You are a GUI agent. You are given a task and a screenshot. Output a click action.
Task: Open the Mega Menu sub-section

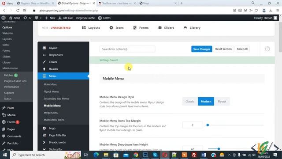(x=51, y=113)
